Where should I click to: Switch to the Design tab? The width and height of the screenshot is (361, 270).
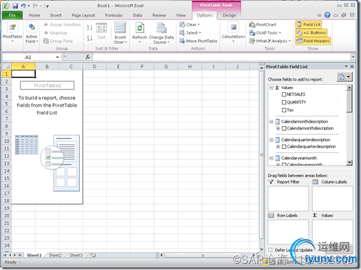(229, 15)
